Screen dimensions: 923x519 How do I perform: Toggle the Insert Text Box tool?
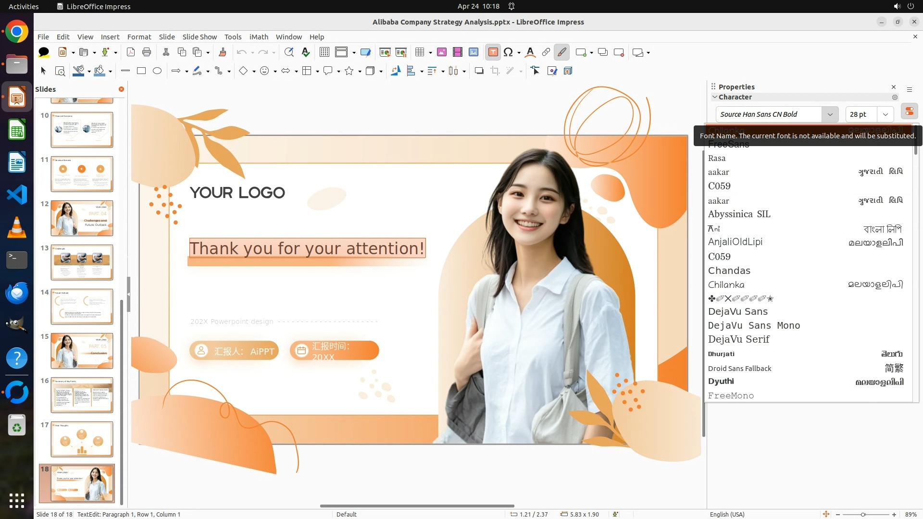coord(493,52)
